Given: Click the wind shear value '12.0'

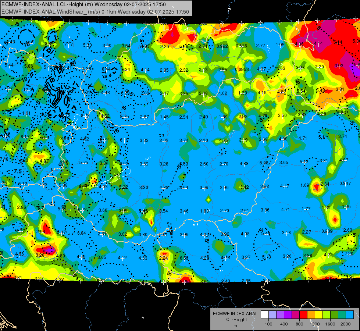Looking at the screenshot, I should pyautogui.click(x=28, y=90).
